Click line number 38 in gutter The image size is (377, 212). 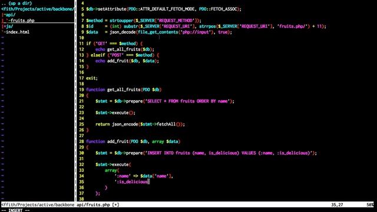81,199
